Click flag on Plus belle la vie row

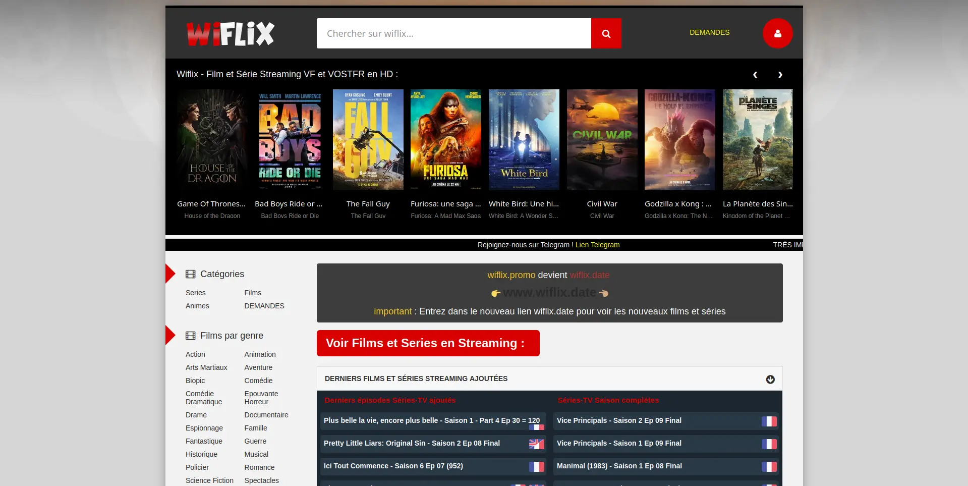point(537,427)
